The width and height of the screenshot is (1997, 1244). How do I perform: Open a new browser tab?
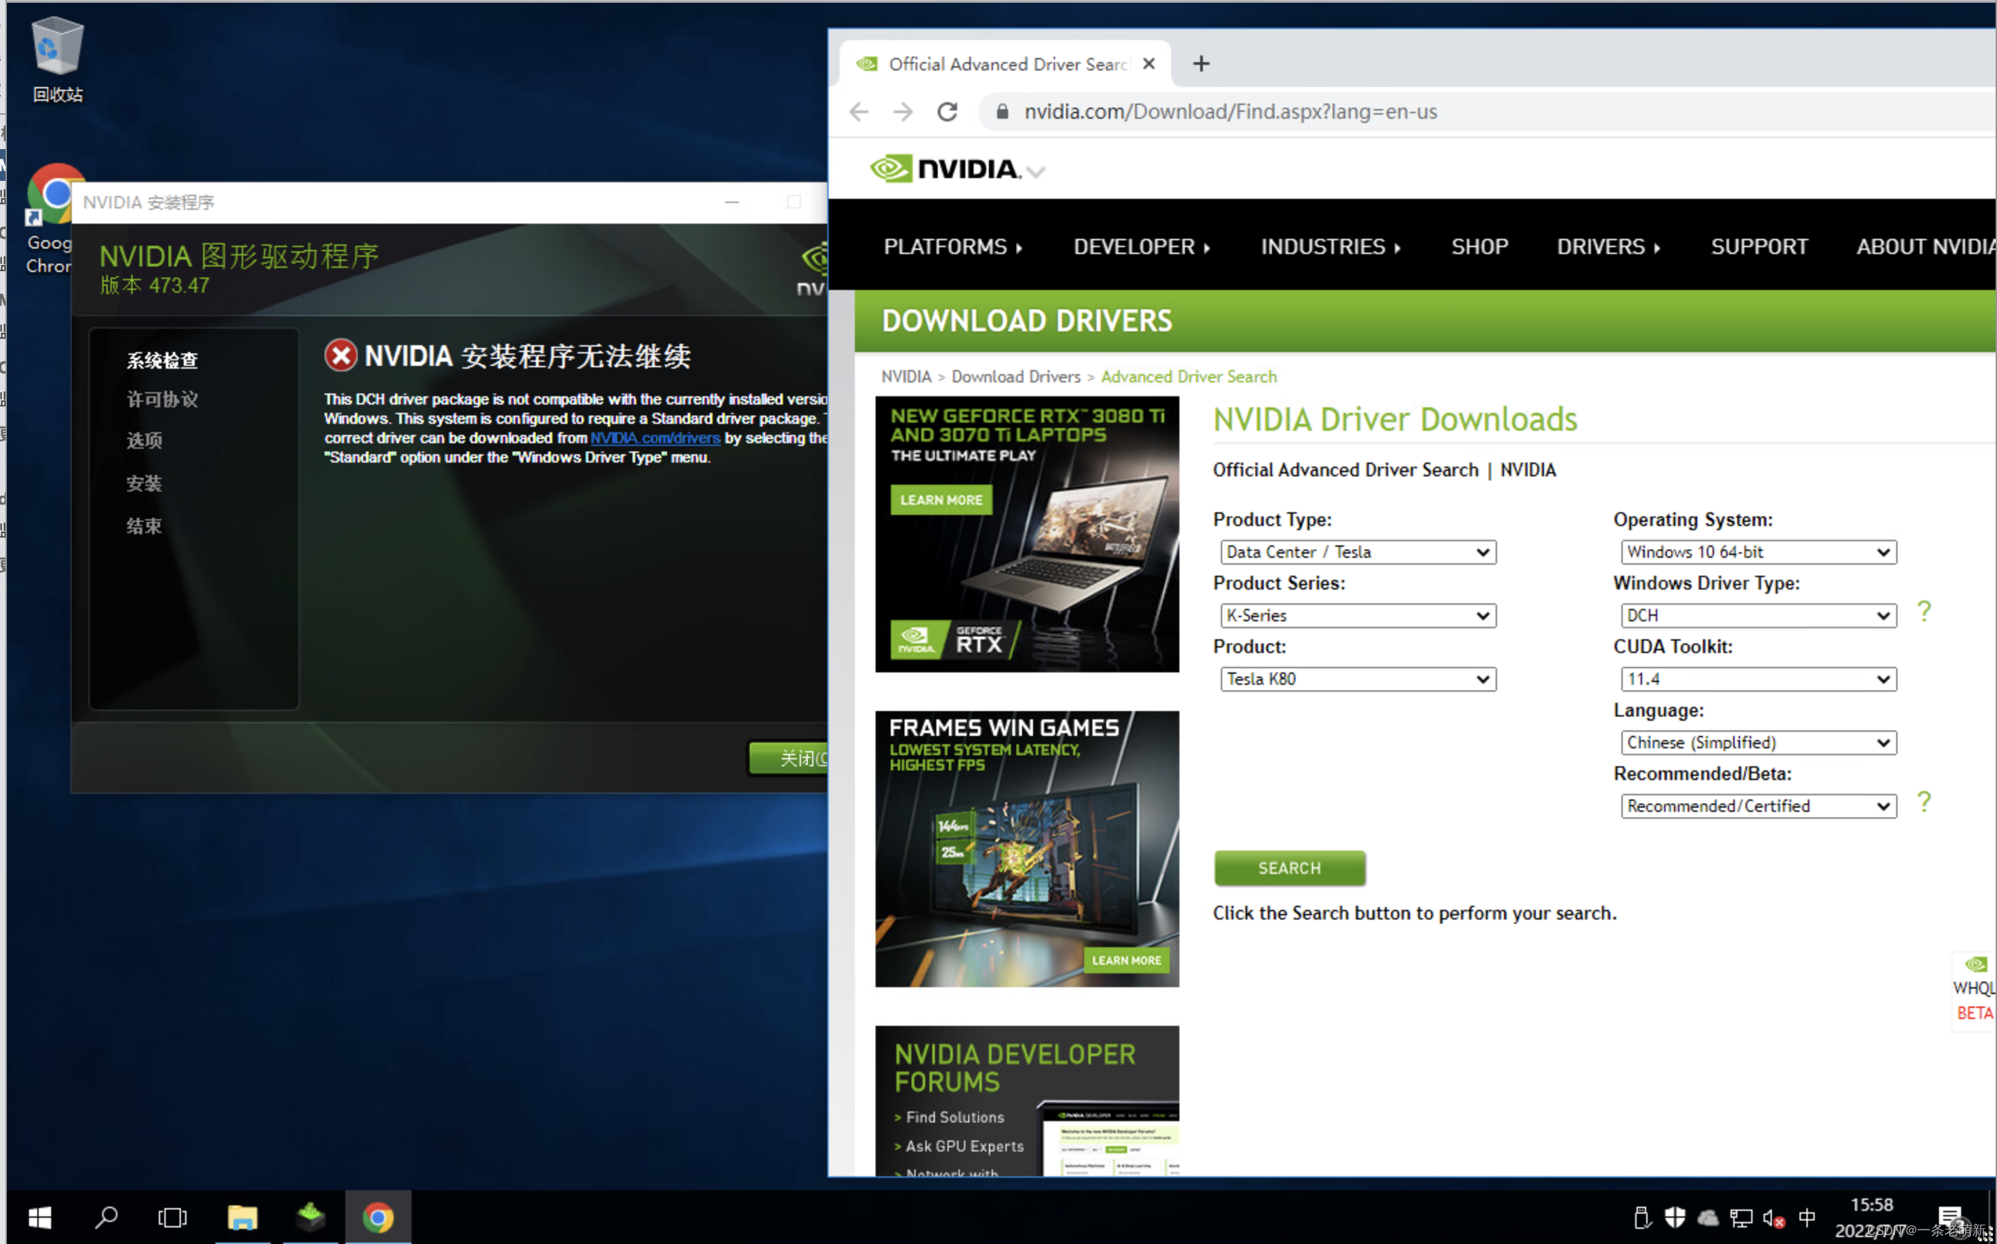1201,64
